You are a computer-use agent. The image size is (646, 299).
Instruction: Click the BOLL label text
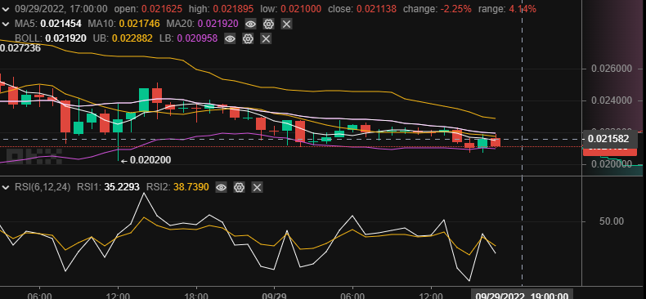(x=29, y=38)
